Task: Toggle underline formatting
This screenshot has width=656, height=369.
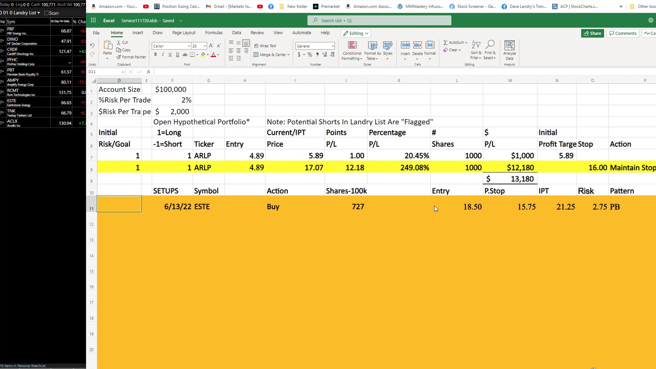Action: [x=170, y=54]
